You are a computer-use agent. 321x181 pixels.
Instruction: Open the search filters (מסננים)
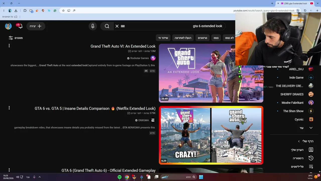tap(16, 38)
